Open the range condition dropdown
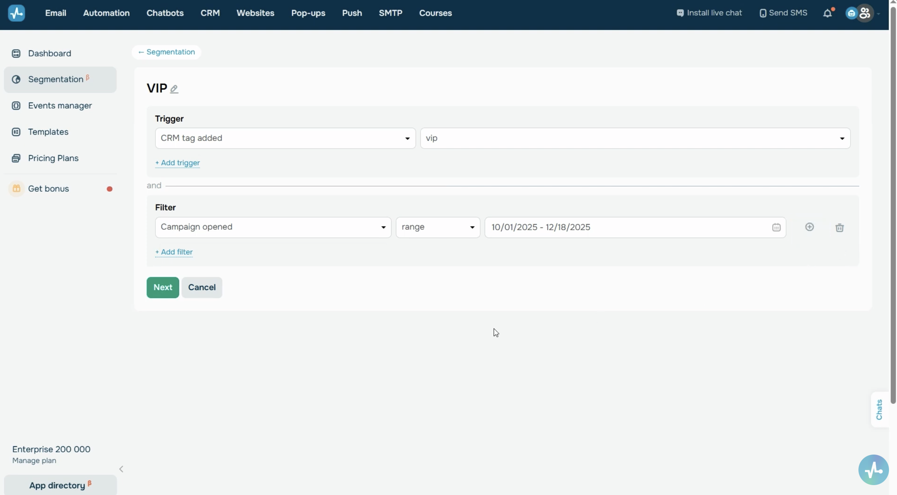Screen dimensions: 897x495 pyautogui.click(x=438, y=227)
